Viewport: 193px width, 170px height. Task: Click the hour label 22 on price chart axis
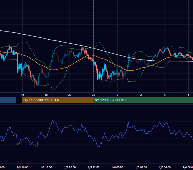[x=94, y=95]
